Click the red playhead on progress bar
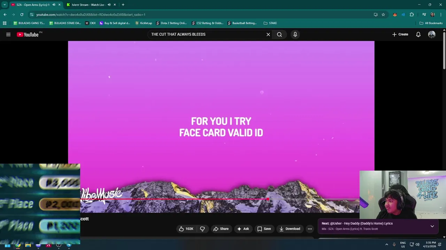The height and width of the screenshot is (250, 446). (x=268, y=199)
